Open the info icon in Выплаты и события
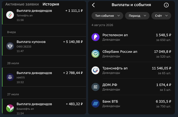178x117 pixels. [x=166, y=5]
